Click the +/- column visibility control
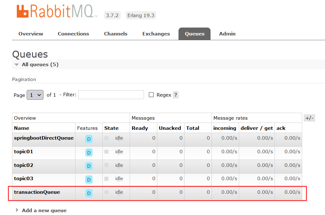325x215 pixels. [x=309, y=117]
